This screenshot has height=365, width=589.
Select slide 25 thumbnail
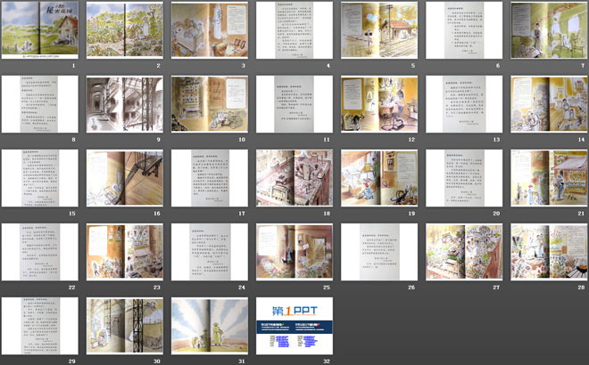[x=294, y=252]
